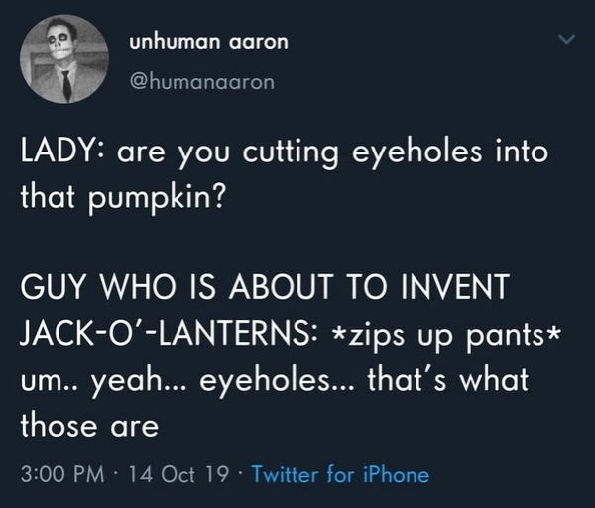This screenshot has height=508, width=595.
Task: Open the unhuman aaron display name
Action: pyautogui.click(x=208, y=42)
